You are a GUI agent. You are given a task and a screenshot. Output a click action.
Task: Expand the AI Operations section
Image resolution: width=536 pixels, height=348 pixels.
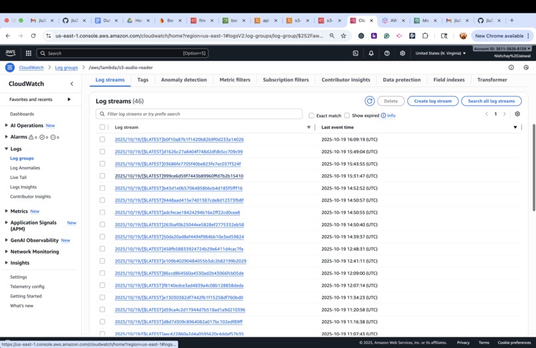6,125
